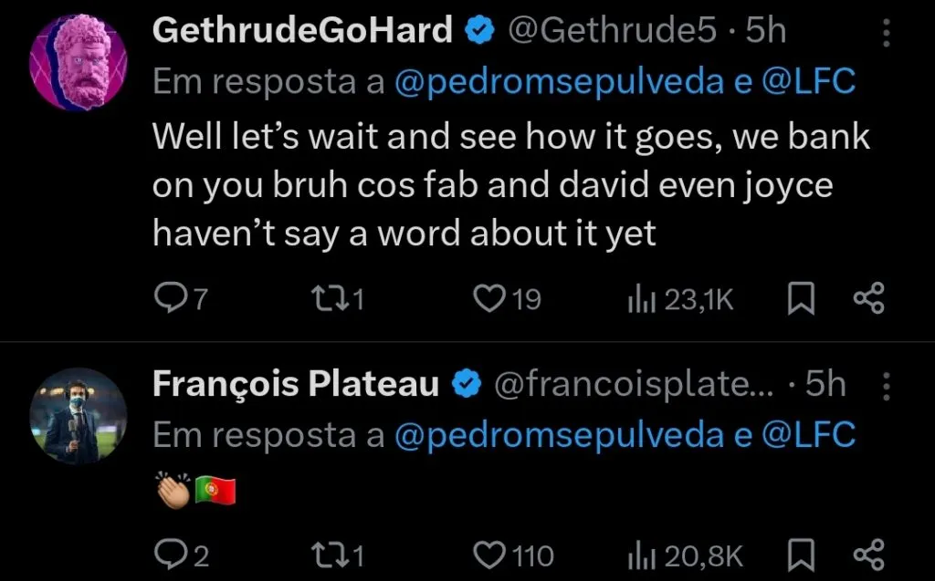This screenshot has width=935, height=581.
Task: Repost François Plateau's reply
Action: (329, 555)
